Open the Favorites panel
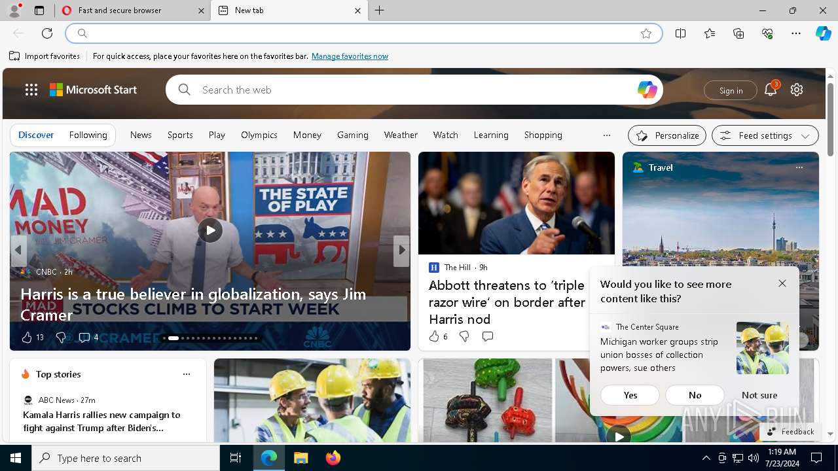 pyautogui.click(x=710, y=33)
